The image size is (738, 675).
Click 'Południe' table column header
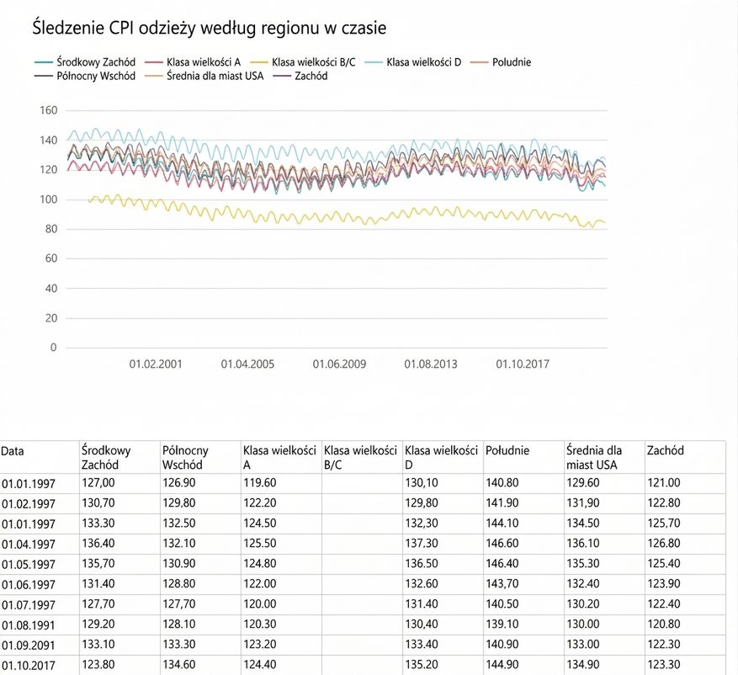tap(524, 457)
